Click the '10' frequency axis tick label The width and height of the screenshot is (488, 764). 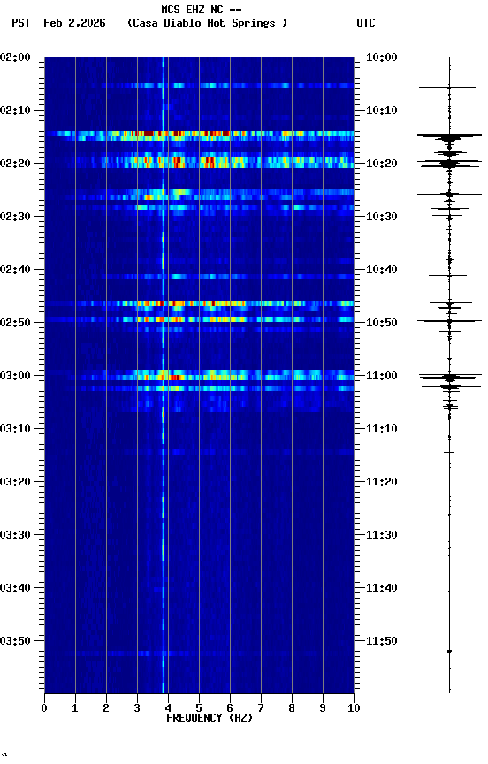(x=354, y=708)
